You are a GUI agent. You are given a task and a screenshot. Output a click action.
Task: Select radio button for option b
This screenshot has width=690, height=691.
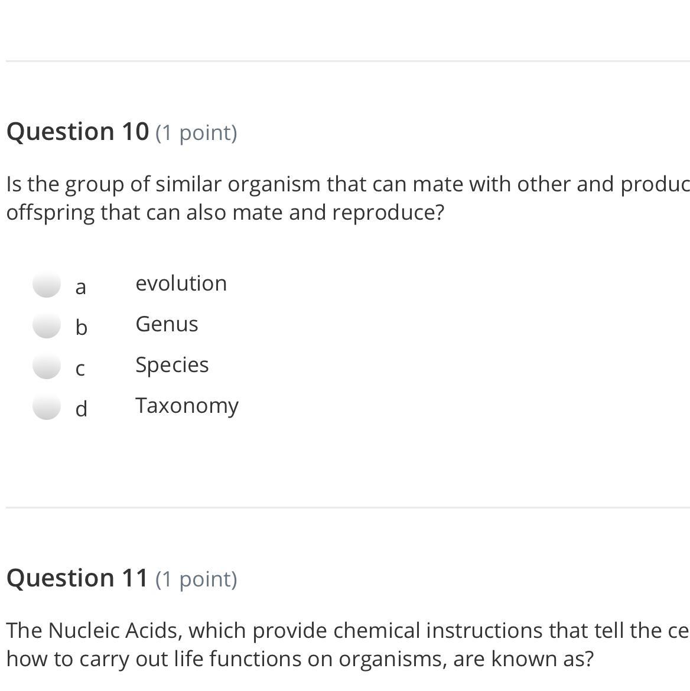coord(47,326)
